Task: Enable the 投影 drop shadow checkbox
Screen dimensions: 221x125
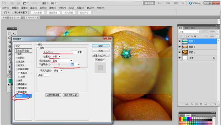Action: [x=17, y=54]
